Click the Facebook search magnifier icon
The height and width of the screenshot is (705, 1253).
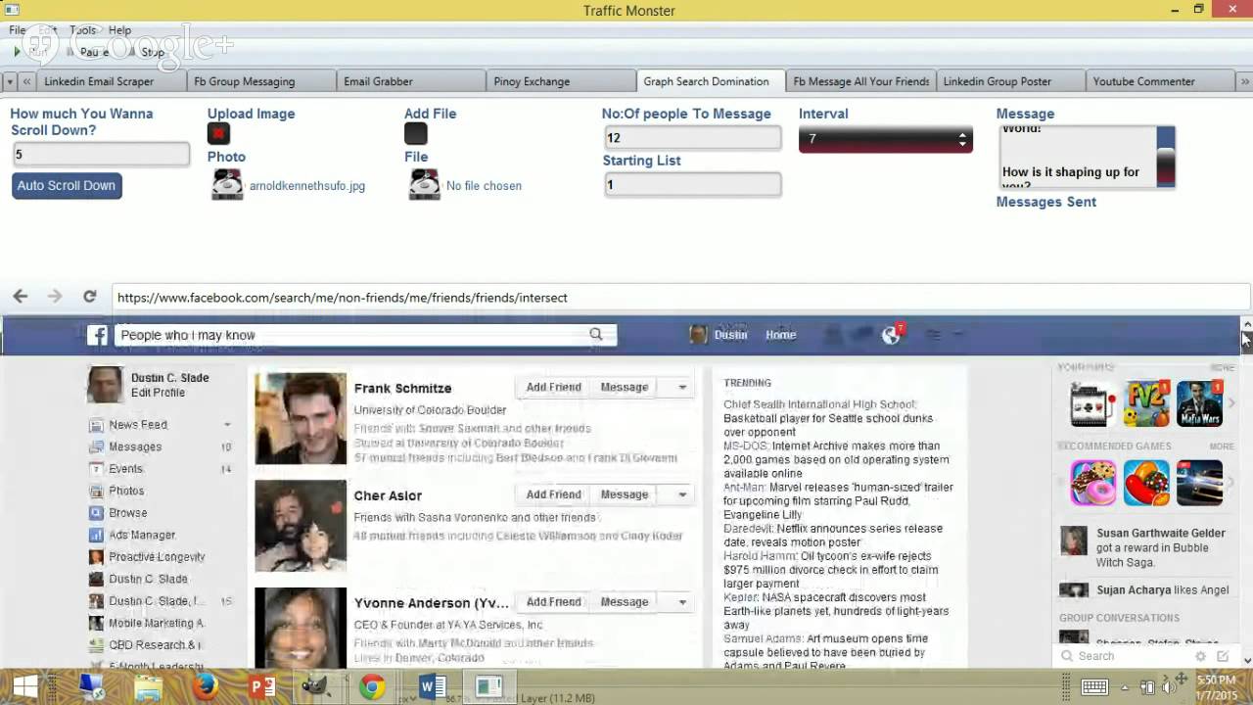pos(595,334)
